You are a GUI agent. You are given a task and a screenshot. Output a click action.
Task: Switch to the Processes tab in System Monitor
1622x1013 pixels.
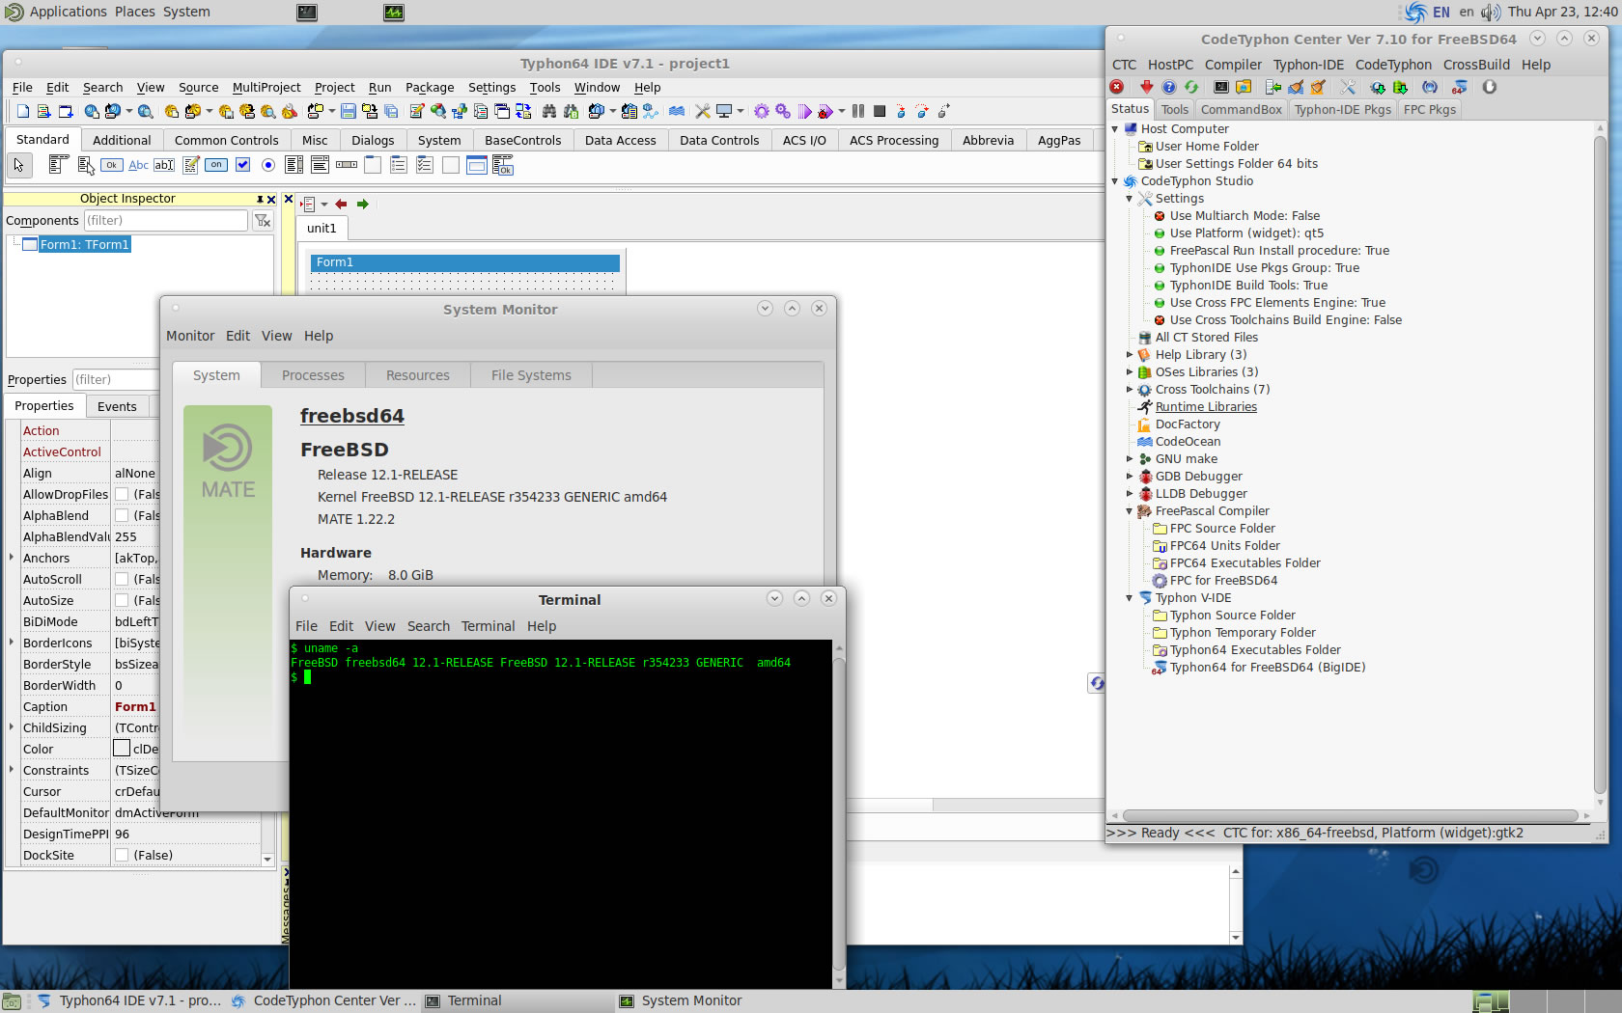(313, 375)
